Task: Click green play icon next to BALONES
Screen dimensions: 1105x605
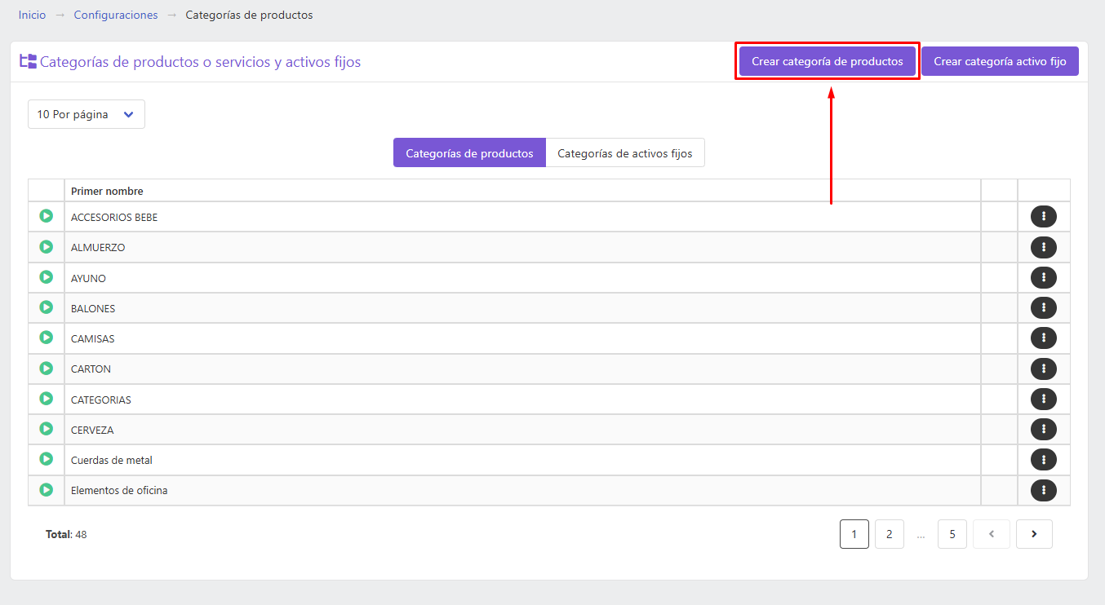Action: click(x=47, y=307)
